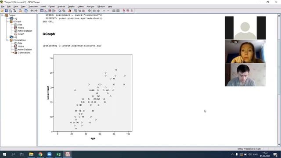Screen dimensions: 281x158
Task: Show hidden system tray icons chevron
Action: (232, 154)
